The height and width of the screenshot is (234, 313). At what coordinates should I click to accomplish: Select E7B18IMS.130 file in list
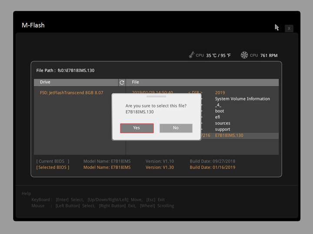click(x=229, y=136)
